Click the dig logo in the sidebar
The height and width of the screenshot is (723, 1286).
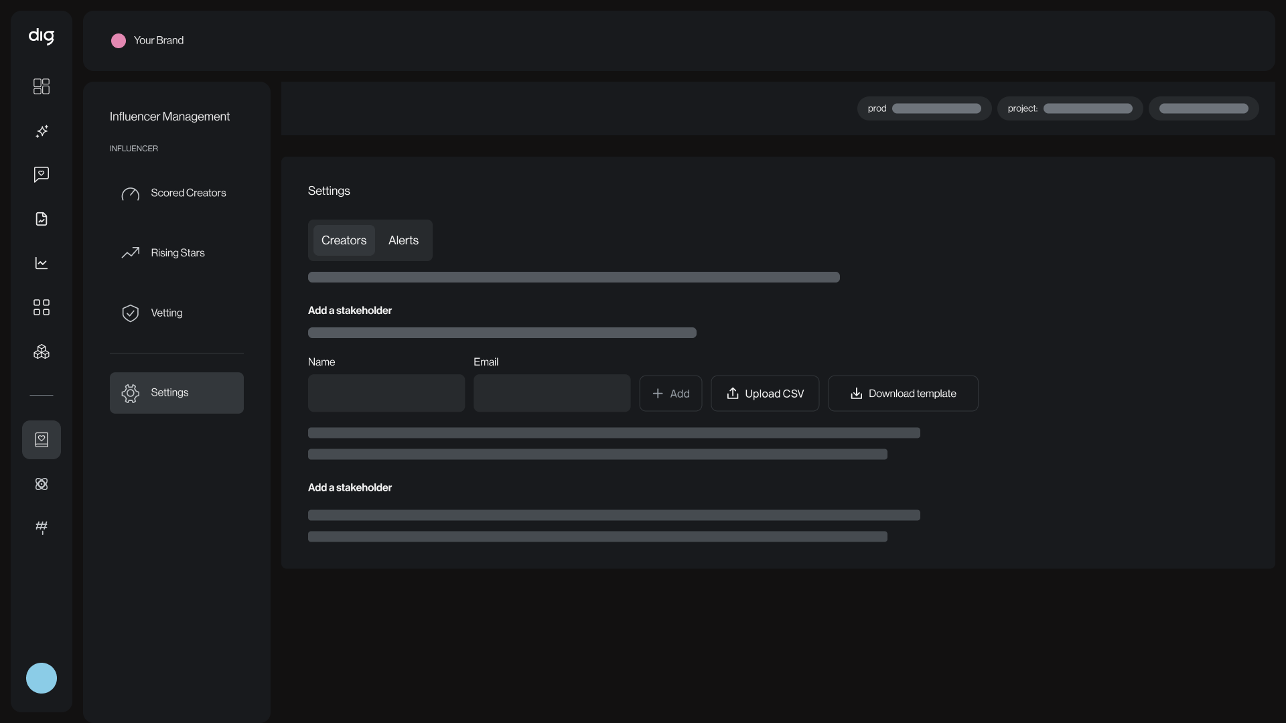tap(42, 36)
